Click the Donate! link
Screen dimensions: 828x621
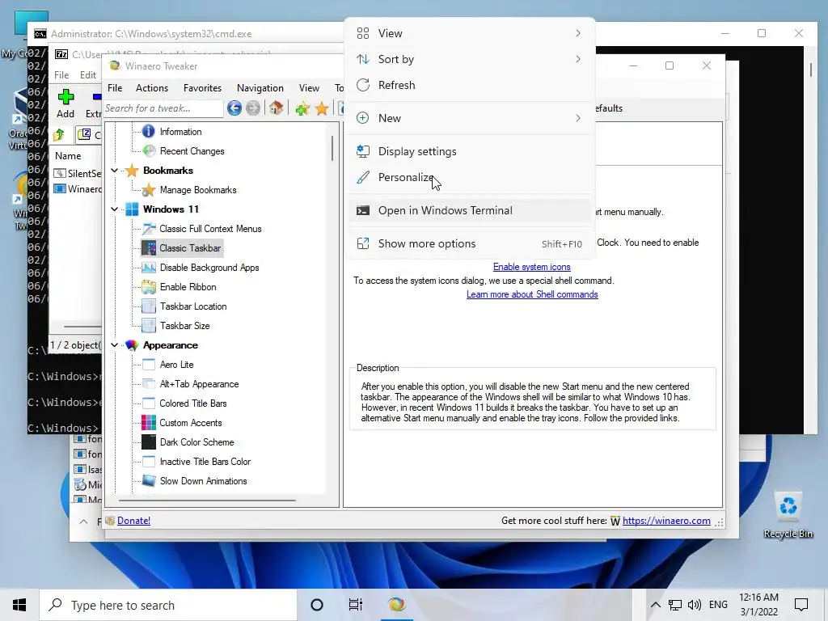(x=133, y=521)
